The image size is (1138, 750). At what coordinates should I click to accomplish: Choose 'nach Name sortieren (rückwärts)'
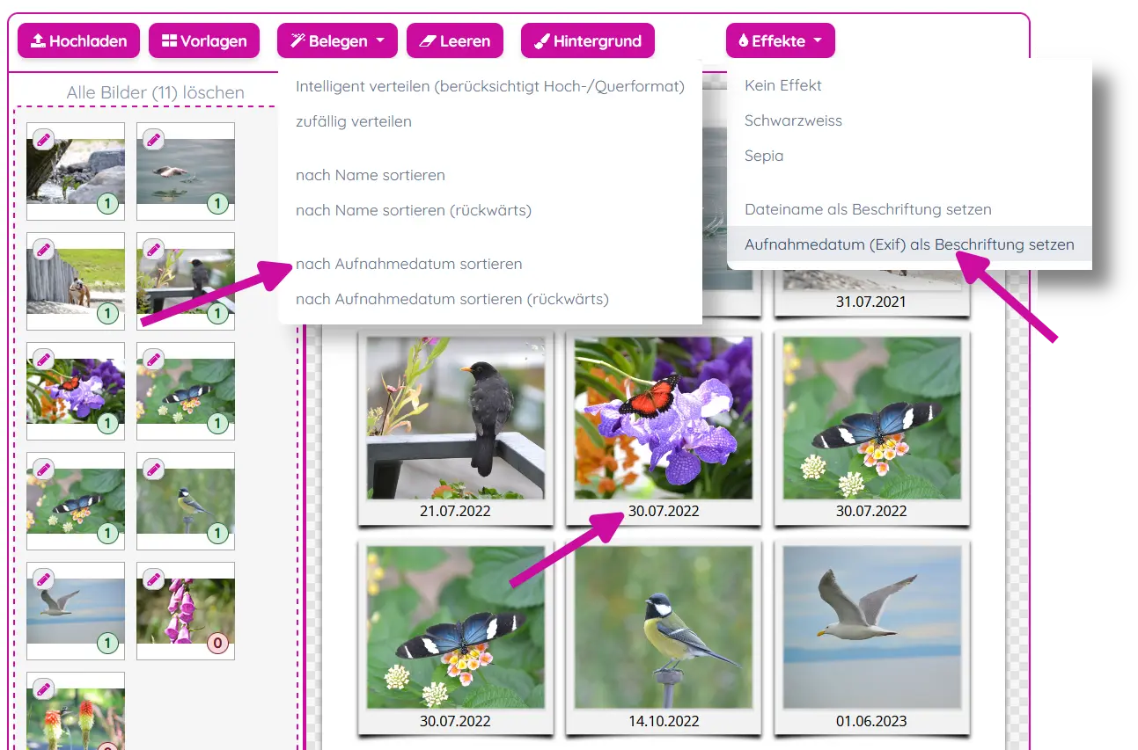[x=413, y=210]
